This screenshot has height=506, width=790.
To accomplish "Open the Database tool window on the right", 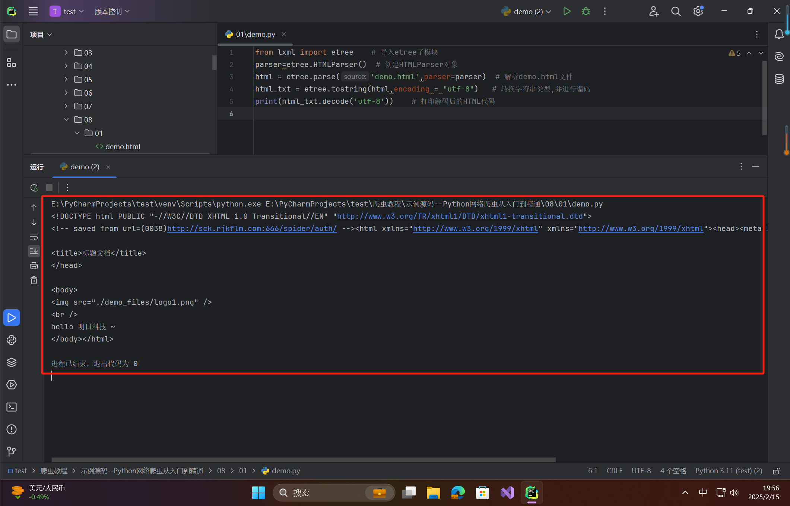I will pos(779,79).
